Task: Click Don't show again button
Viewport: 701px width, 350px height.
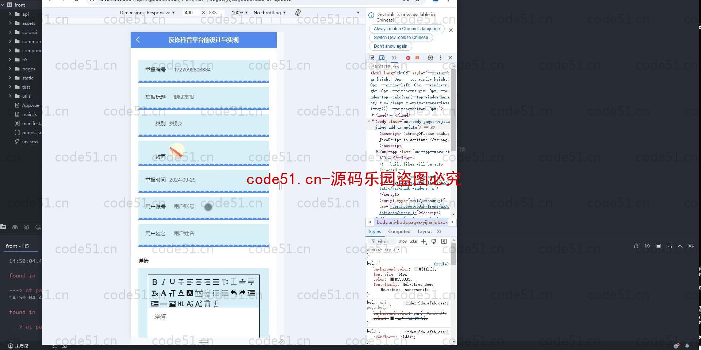Action: point(390,46)
